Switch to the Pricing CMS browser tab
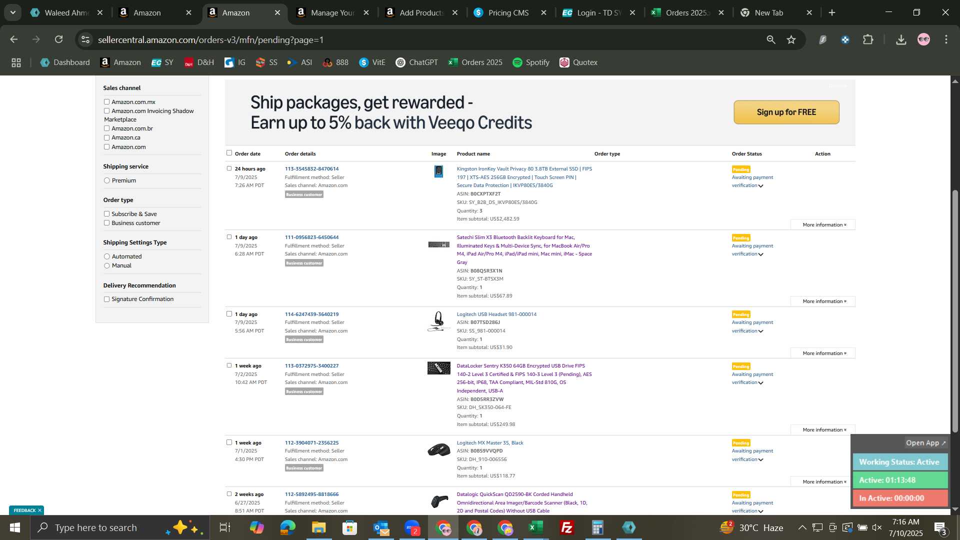Viewport: 960px width, 540px height. tap(509, 12)
